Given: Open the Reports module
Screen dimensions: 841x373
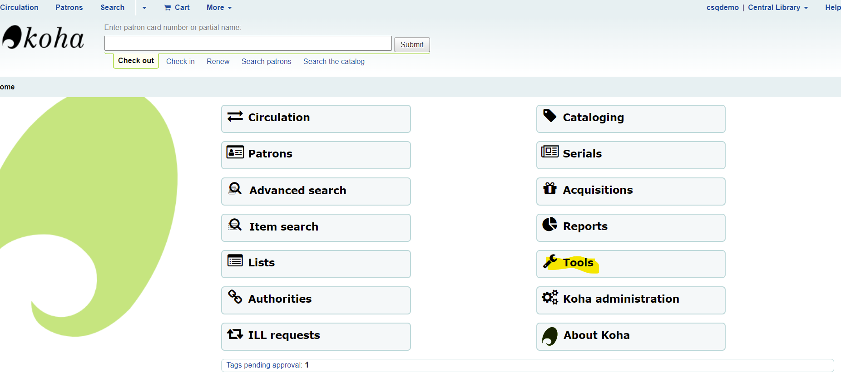Looking at the screenshot, I should point(631,228).
